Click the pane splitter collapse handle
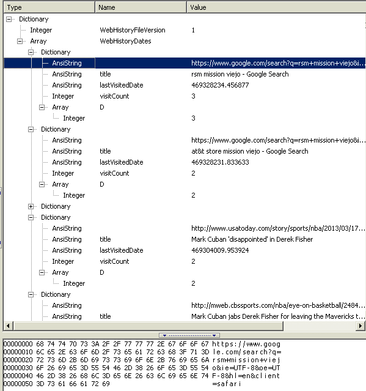This screenshot has height=391, width=366. click(x=189, y=335)
